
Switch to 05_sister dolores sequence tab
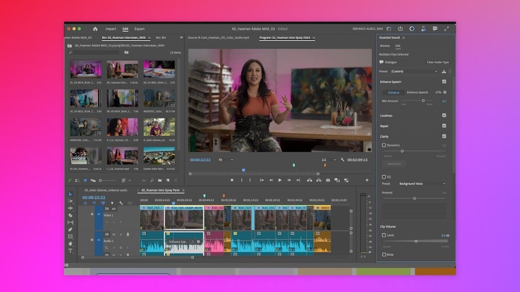(106, 190)
